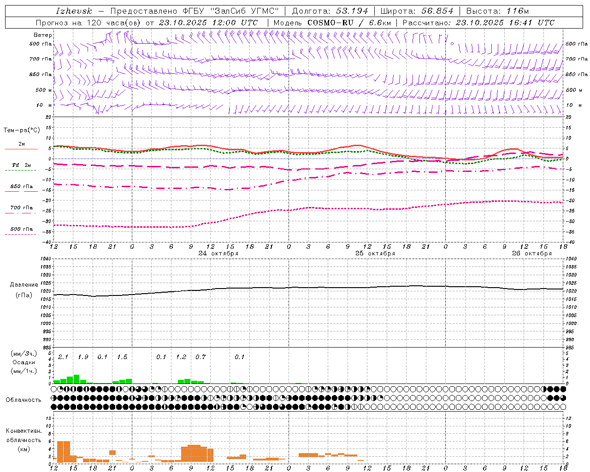The image size is (590, 472).
Task: Click the computed time Рассчитано: 23.10.2025 16:41 UTC
Action: (x=478, y=23)
